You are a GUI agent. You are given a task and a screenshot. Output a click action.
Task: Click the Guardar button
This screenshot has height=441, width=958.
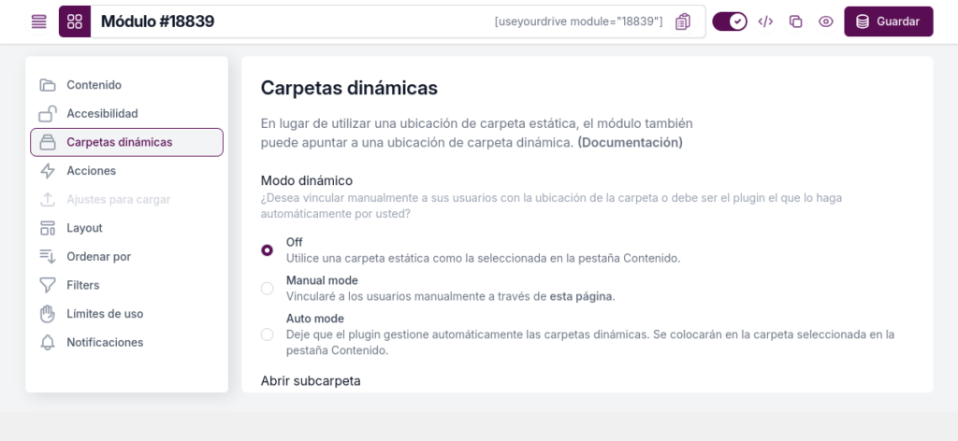[889, 22]
